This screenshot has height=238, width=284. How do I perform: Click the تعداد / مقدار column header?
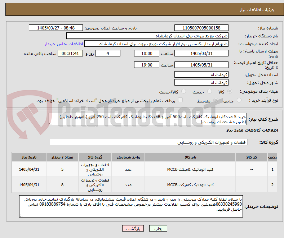62,157
